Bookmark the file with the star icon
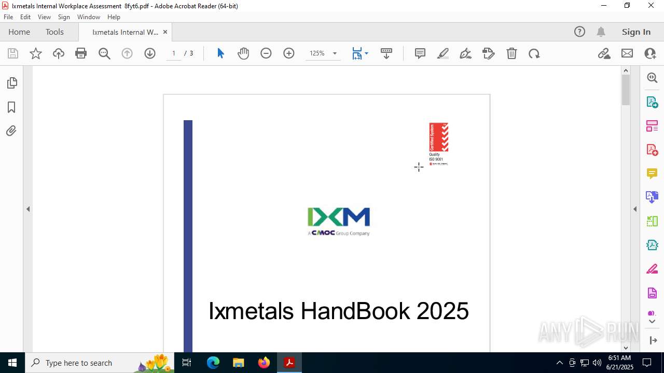Viewport: 664px width, 373px height. 36,53
